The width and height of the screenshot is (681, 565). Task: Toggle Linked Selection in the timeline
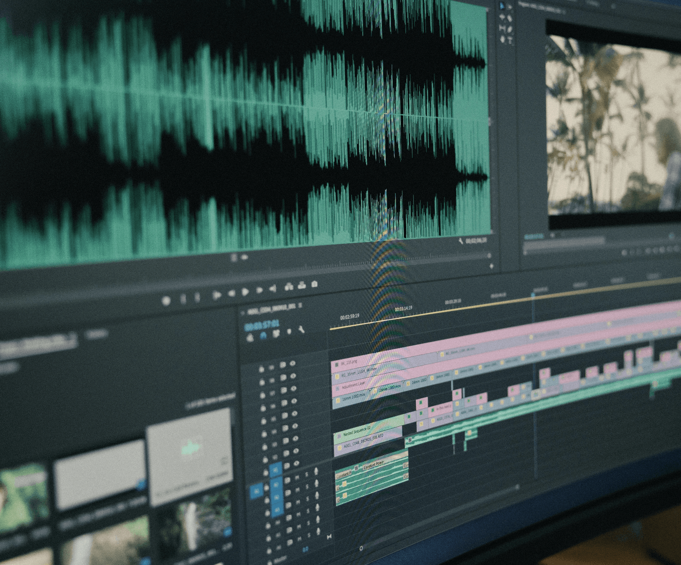[276, 334]
